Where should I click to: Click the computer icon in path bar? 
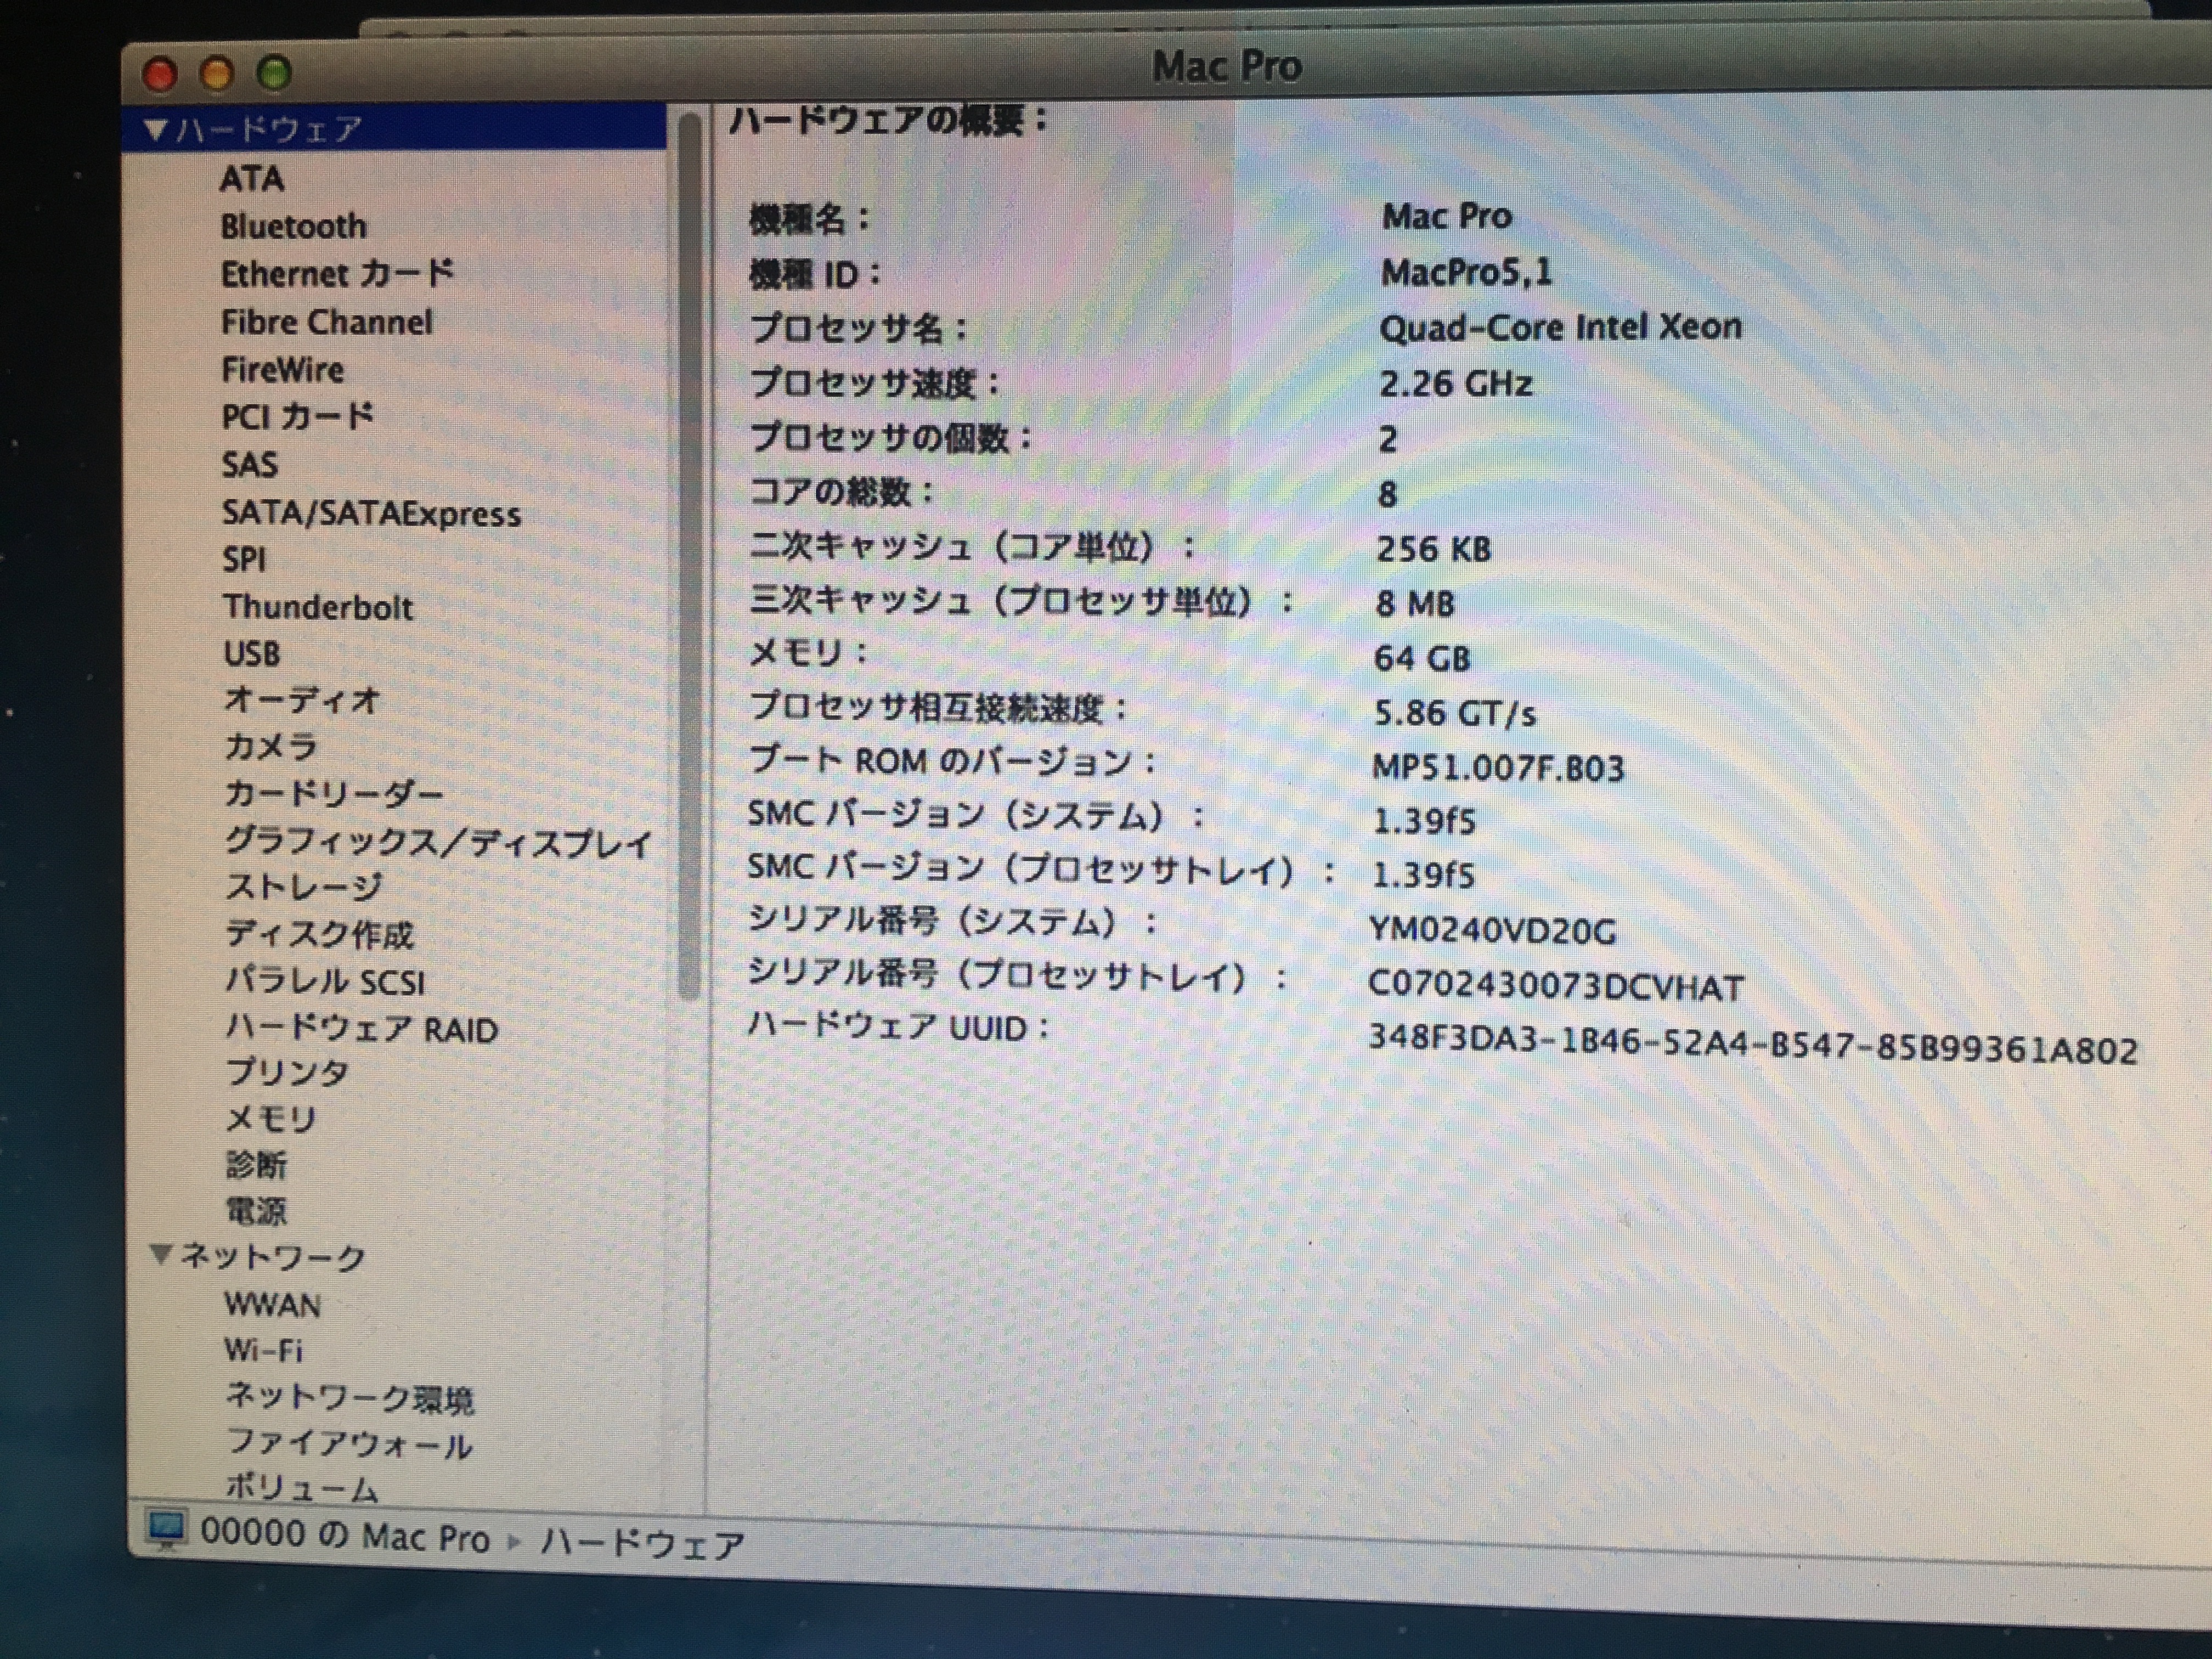coord(166,1530)
